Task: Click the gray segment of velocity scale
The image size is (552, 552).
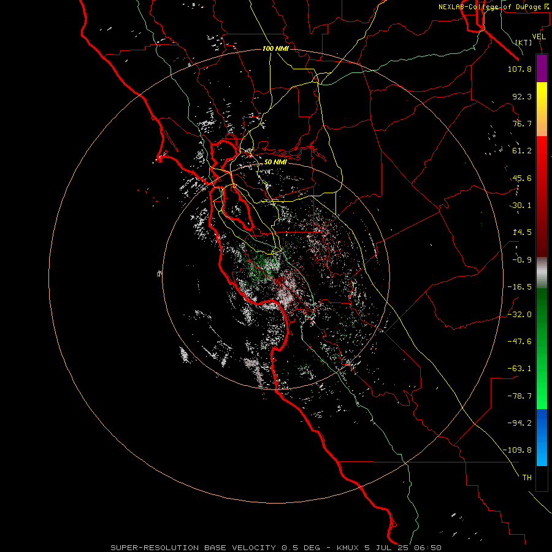Action: (x=542, y=273)
